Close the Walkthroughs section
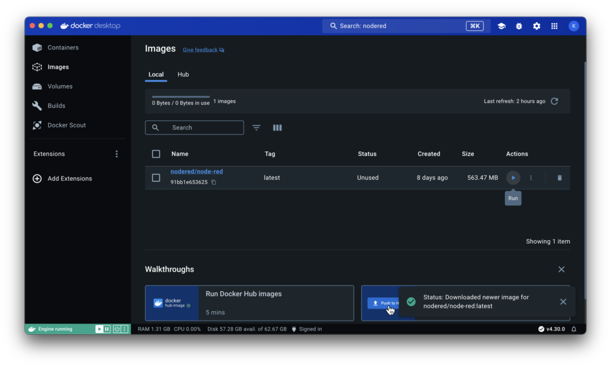The width and height of the screenshot is (611, 367). point(561,269)
